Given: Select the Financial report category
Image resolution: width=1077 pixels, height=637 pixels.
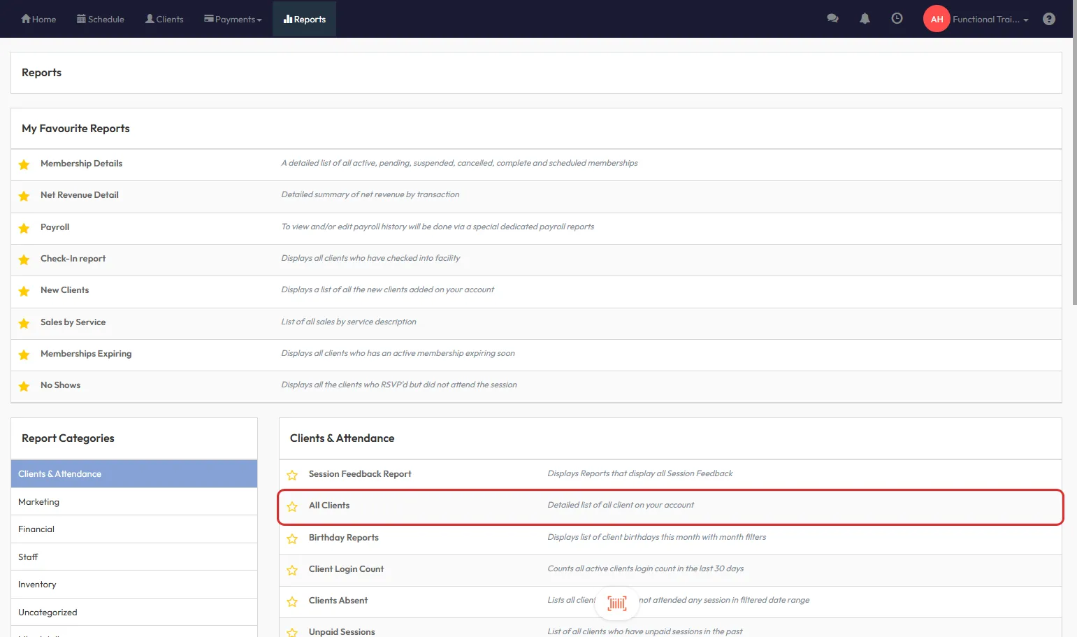Looking at the screenshot, I should 36,529.
